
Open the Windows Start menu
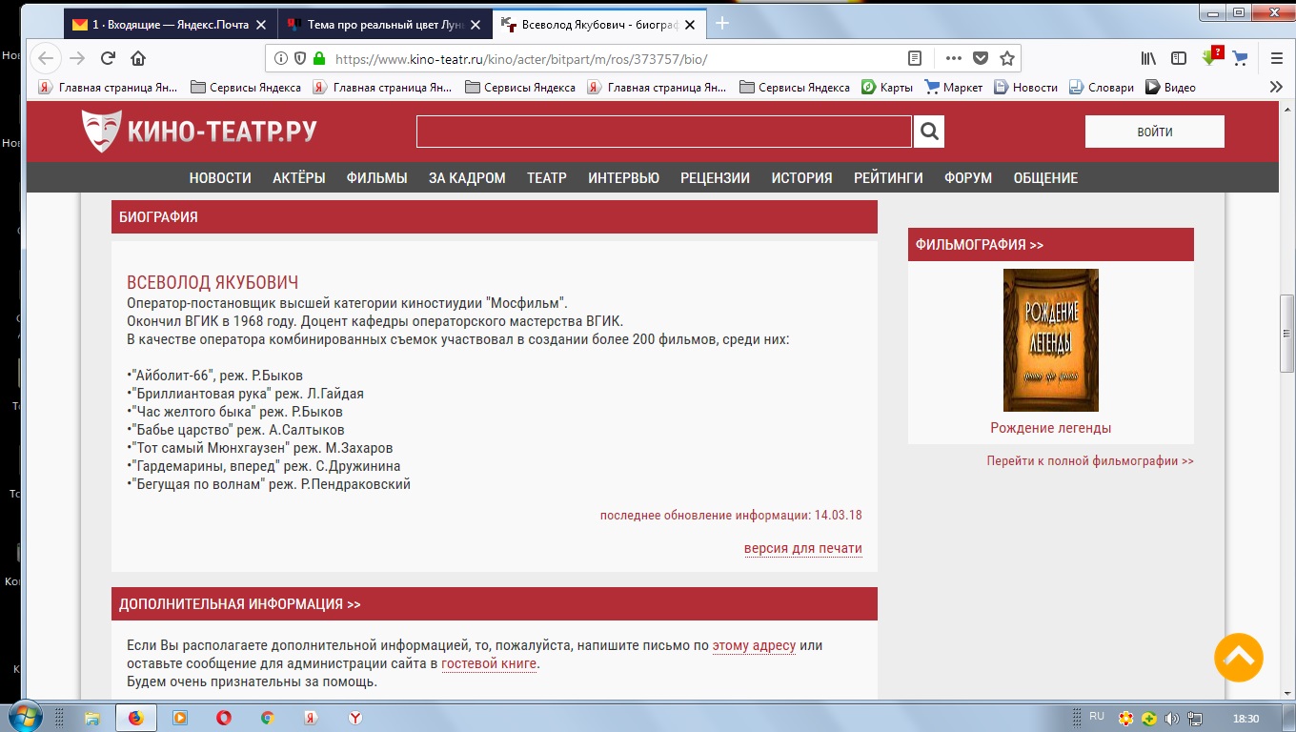tap(26, 718)
